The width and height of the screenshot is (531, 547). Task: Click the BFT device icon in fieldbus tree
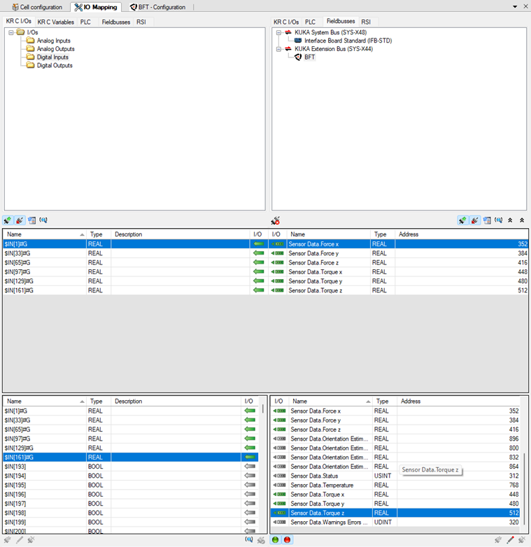click(x=297, y=57)
